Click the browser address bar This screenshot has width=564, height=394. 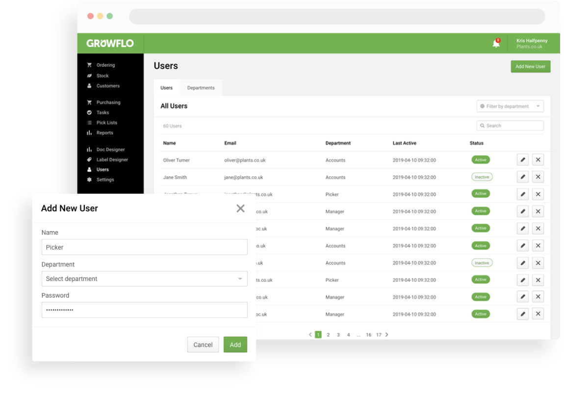[337, 17]
